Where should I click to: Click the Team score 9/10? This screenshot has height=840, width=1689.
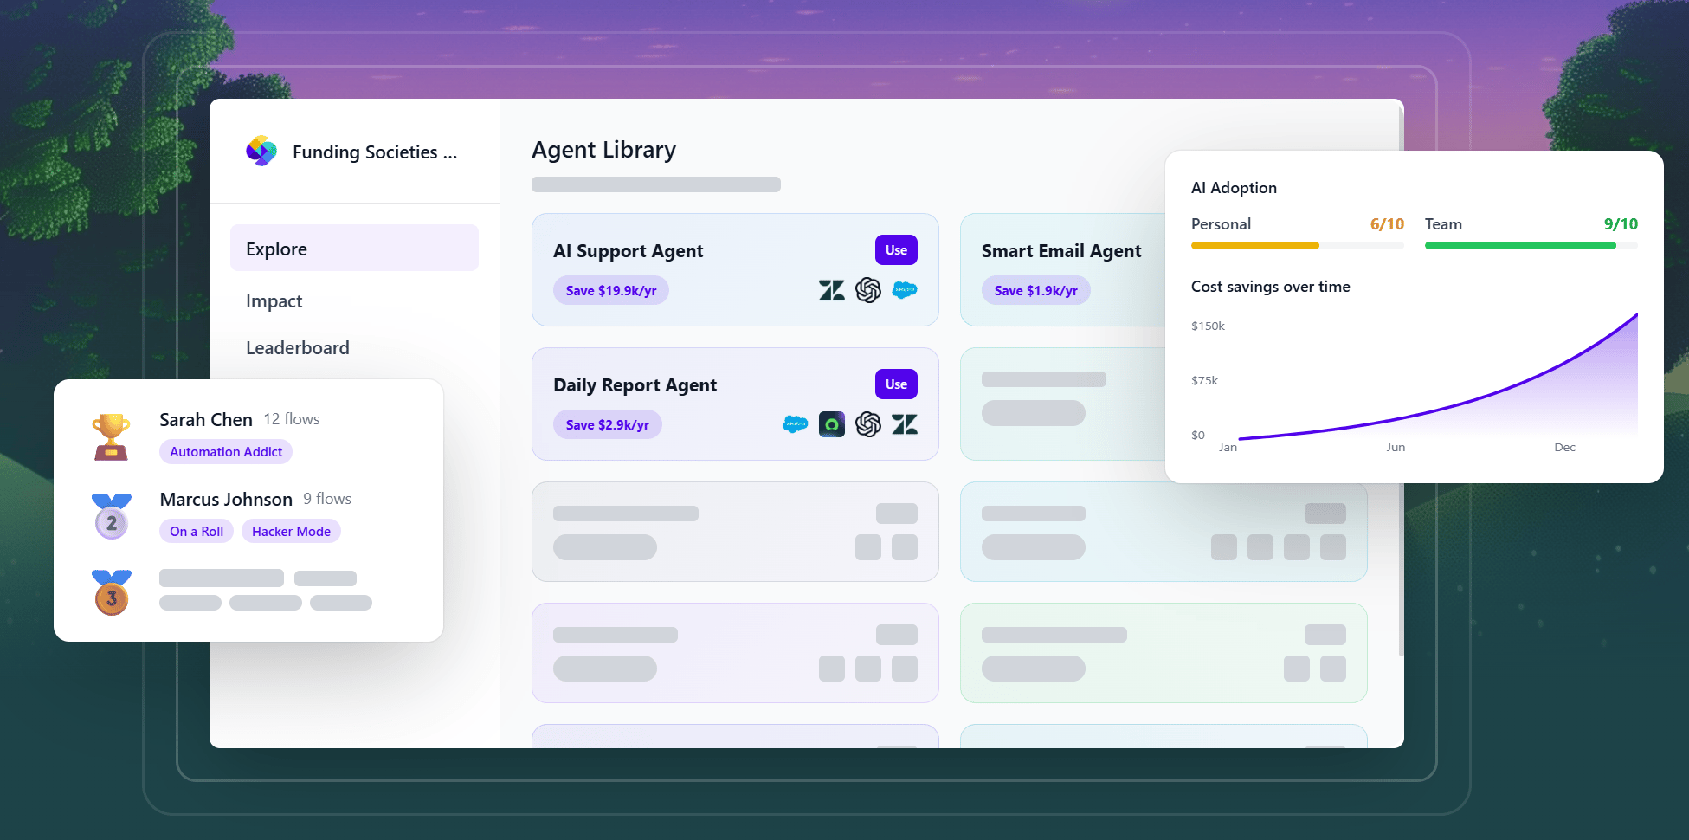(x=1621, y=224)
